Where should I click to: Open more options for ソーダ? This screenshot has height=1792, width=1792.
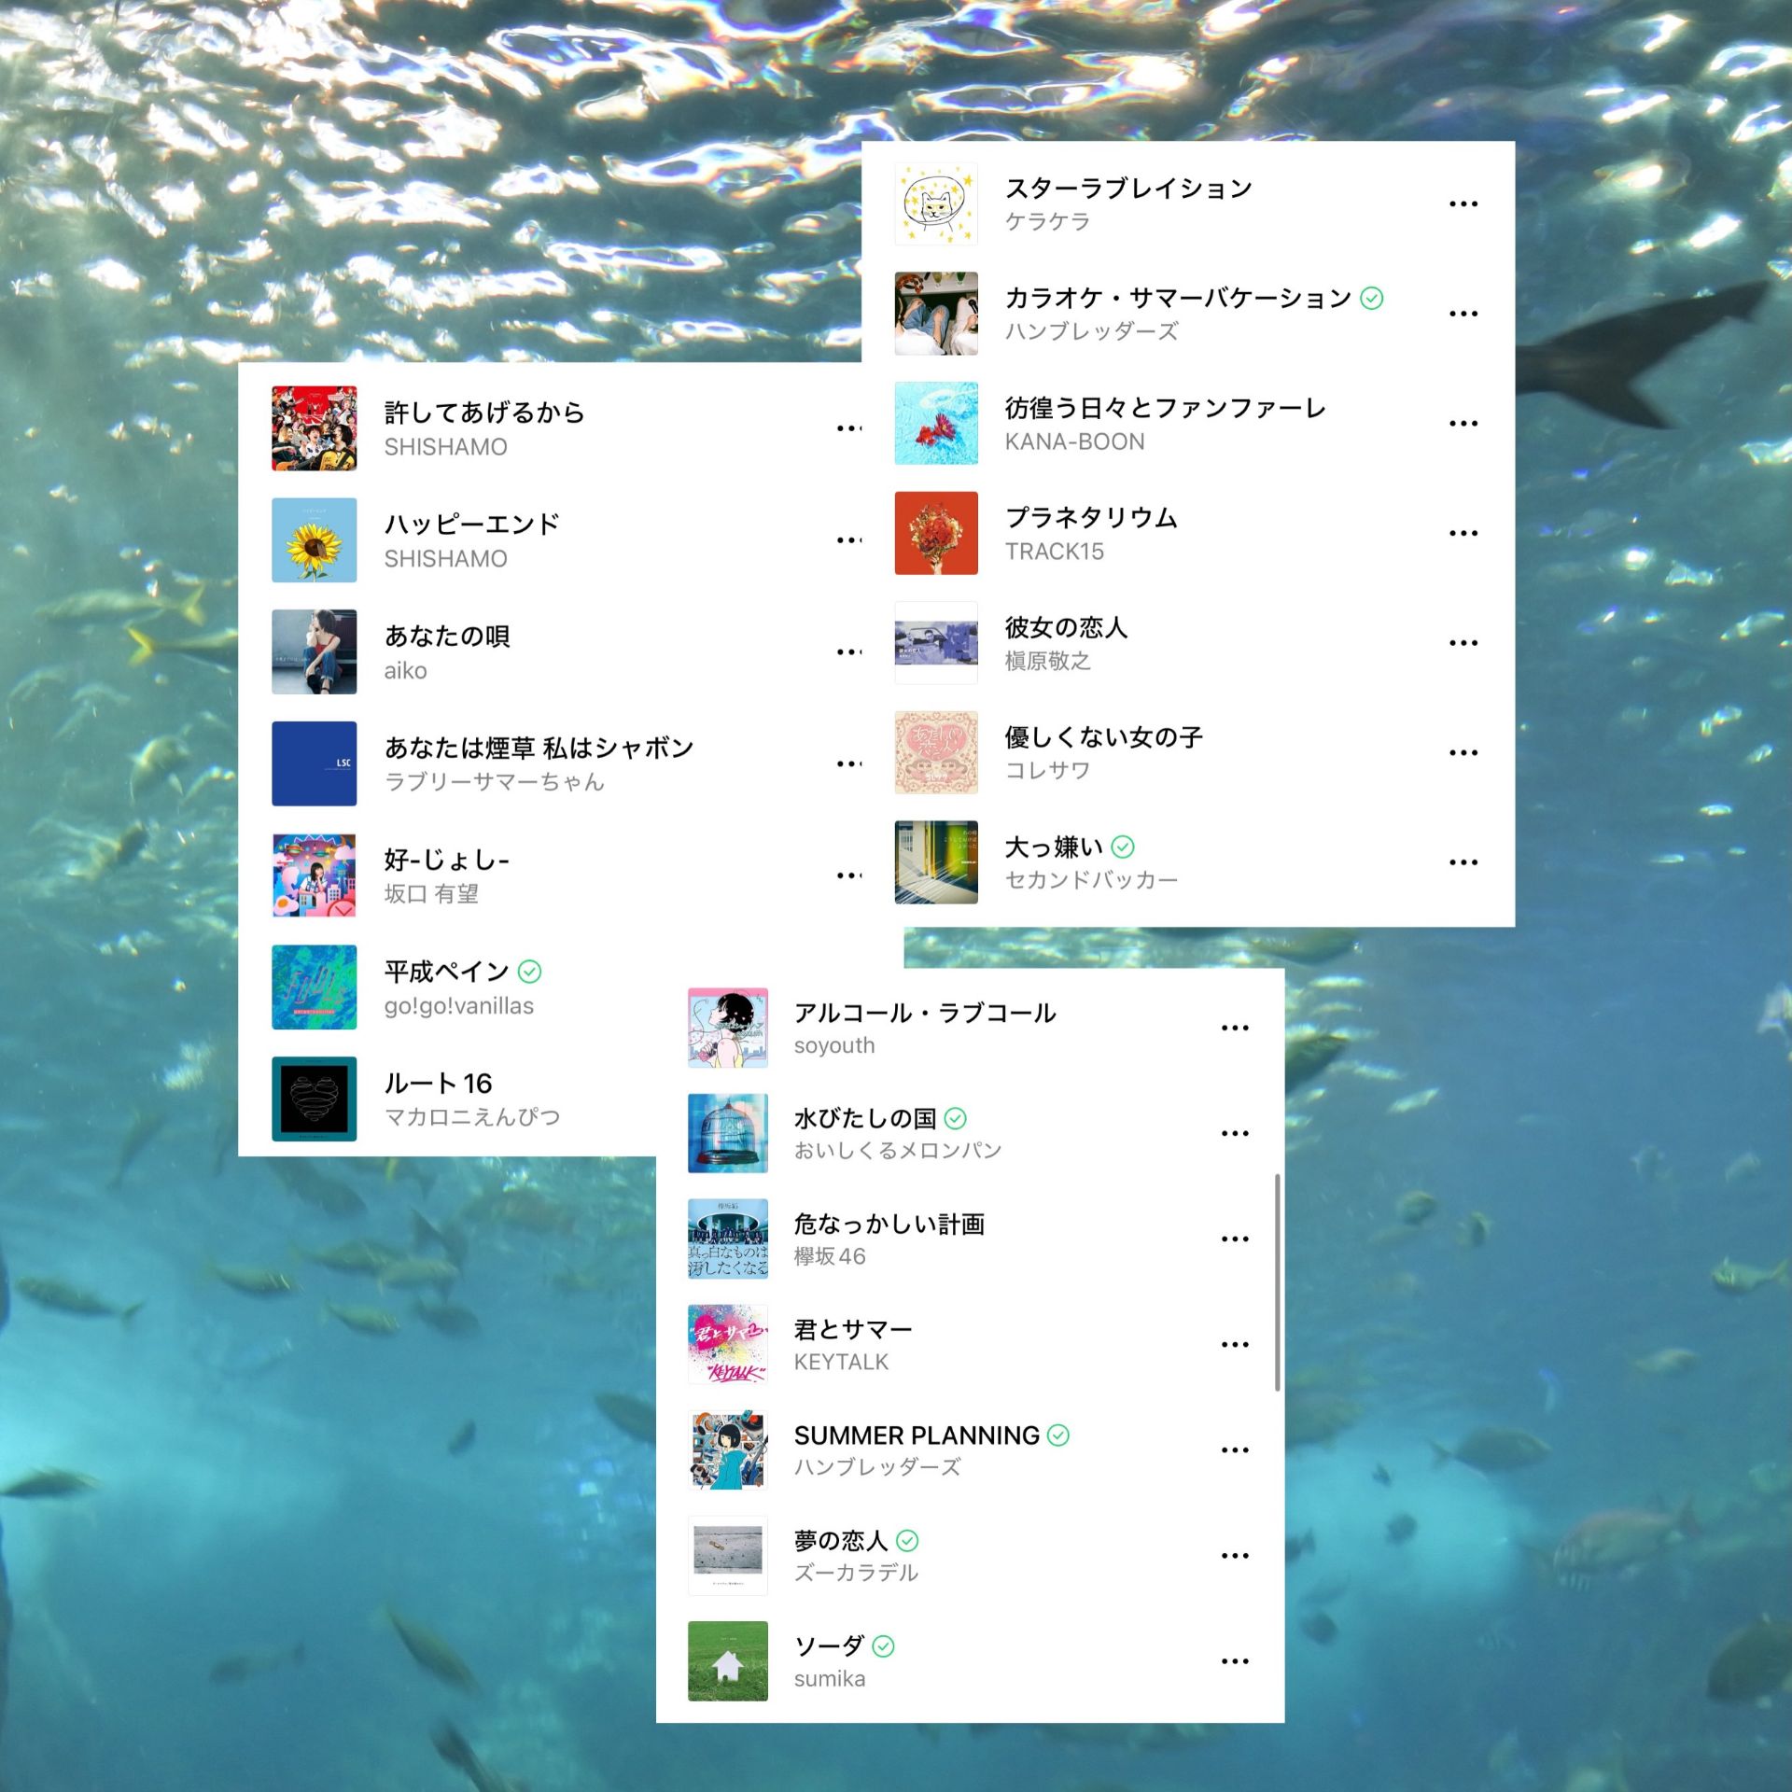click(x=1235, y=1660)
